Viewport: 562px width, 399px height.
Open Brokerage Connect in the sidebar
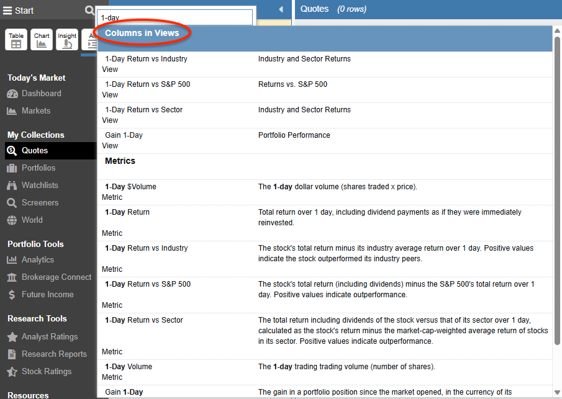[57, 277]
